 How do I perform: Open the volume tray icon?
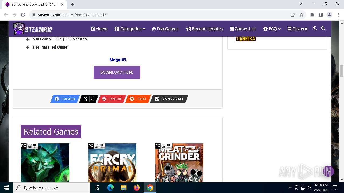(x=309, y=188)
